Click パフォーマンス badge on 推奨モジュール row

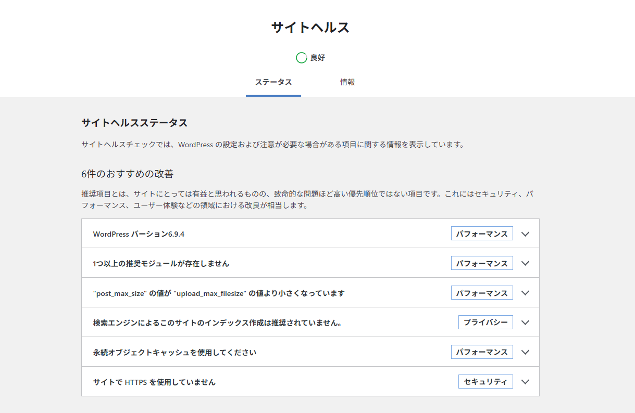482,263
